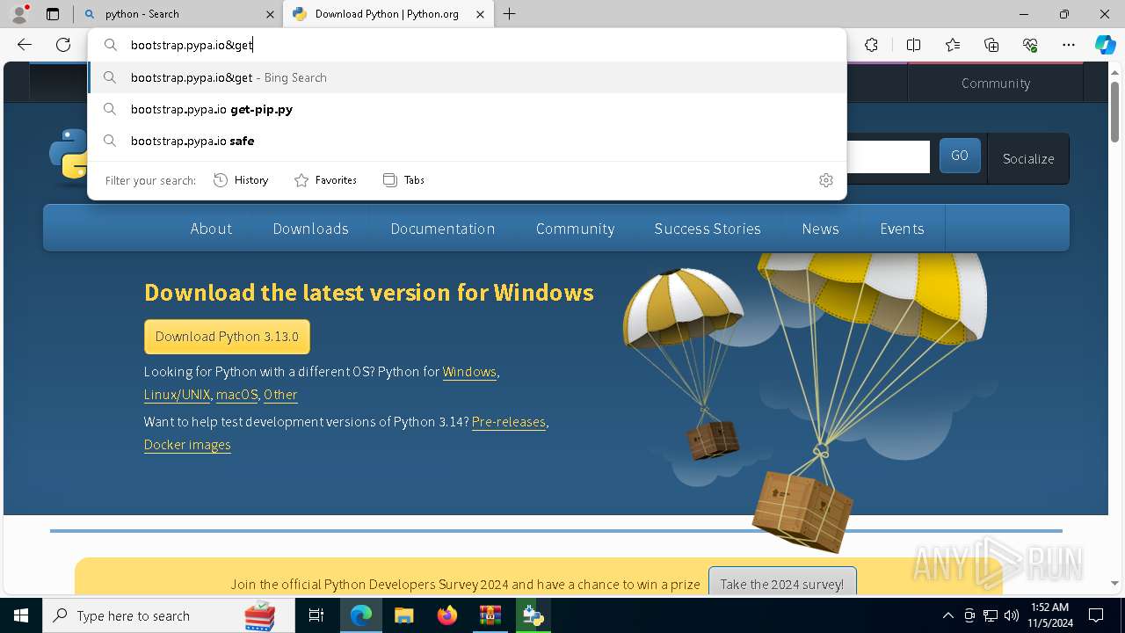Viewport: 1125px width, 633px height.
Task: Toggle the split screen icon
Action: [913, 45]
